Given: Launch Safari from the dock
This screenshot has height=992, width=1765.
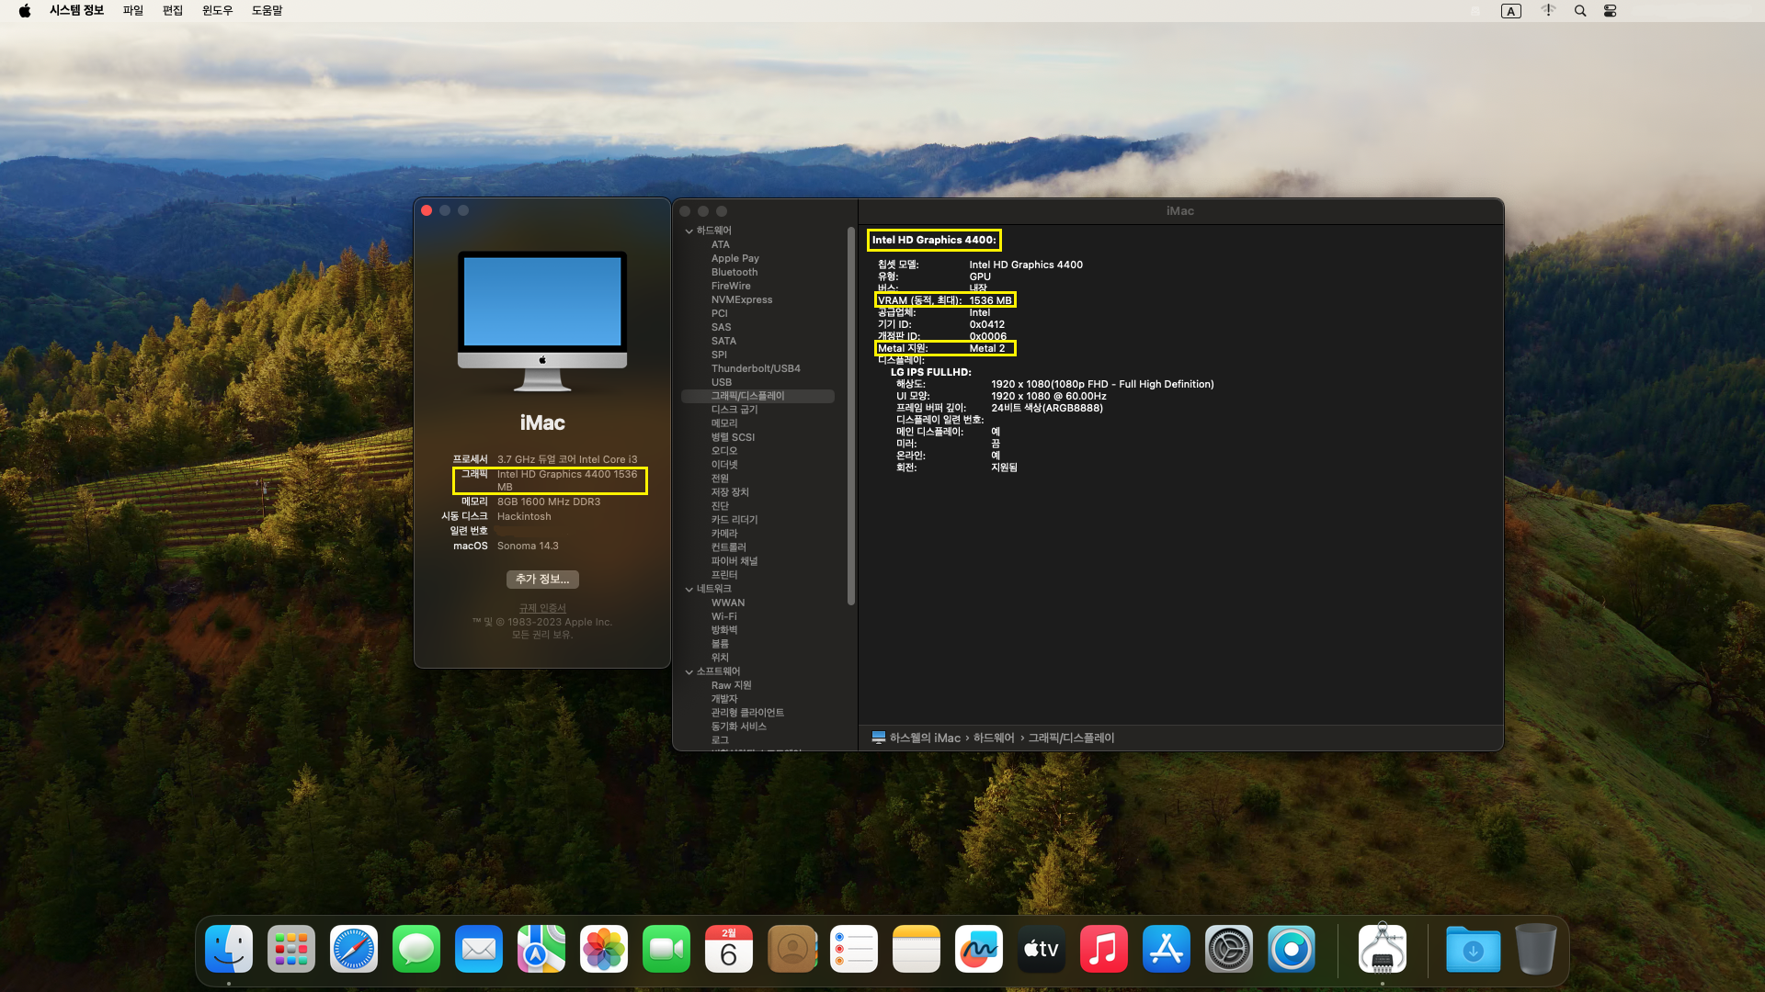Looking at the screenshot, I should 354,949.
